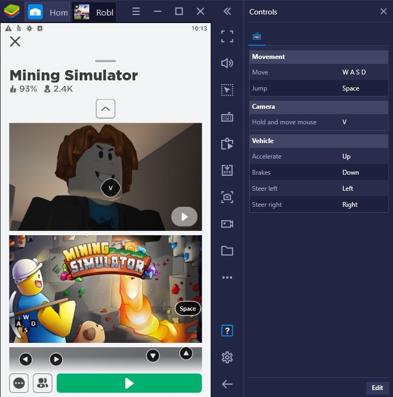This screenshot has width=393, height=397.
Task: Open the three-dot more options button
Action: (x=20, y=383)
